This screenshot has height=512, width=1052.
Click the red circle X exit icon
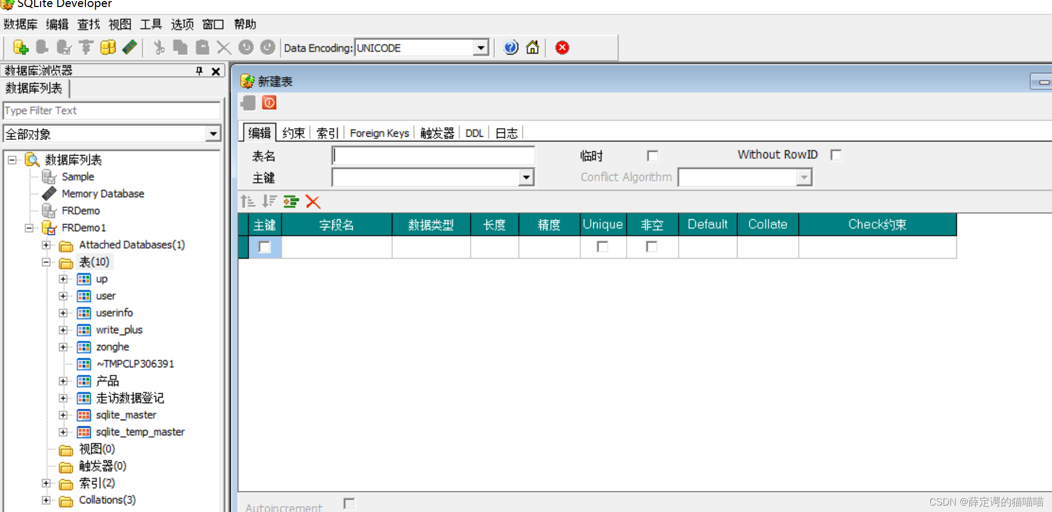(562, 48)
